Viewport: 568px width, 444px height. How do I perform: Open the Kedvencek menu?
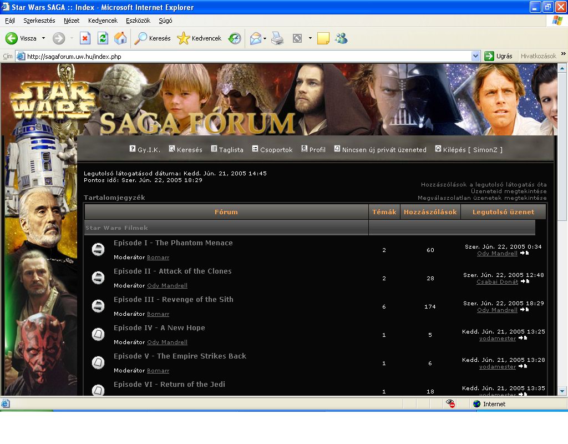(x=103, y=21)
